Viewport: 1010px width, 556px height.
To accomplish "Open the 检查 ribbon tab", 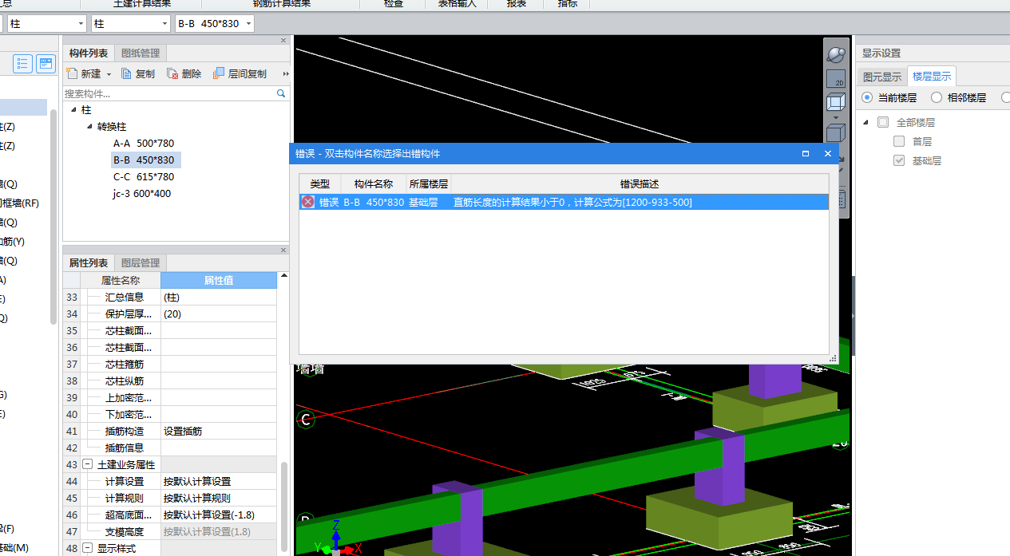I will pos(394,4).
